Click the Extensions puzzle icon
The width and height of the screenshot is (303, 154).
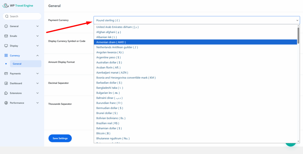coord(6,93)
